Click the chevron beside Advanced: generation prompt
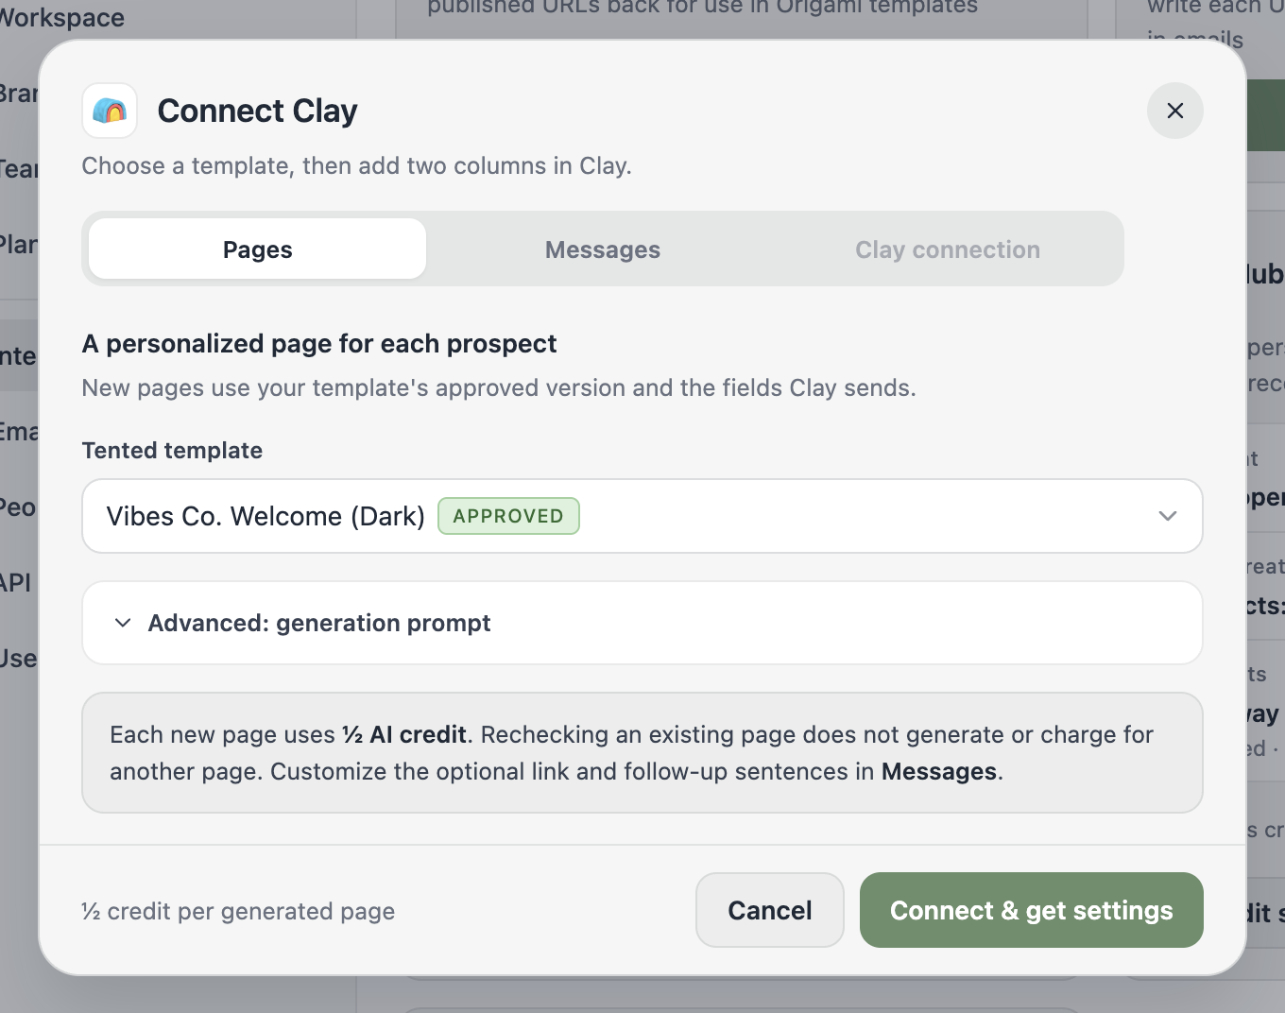1285x1013 pixels. (x=123, y=623)
